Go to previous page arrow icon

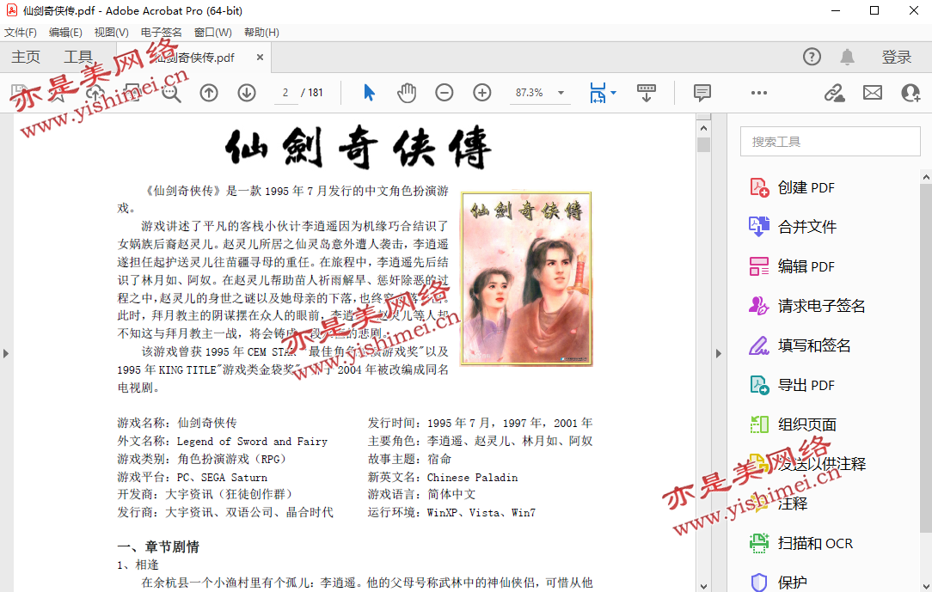point(209,93)
